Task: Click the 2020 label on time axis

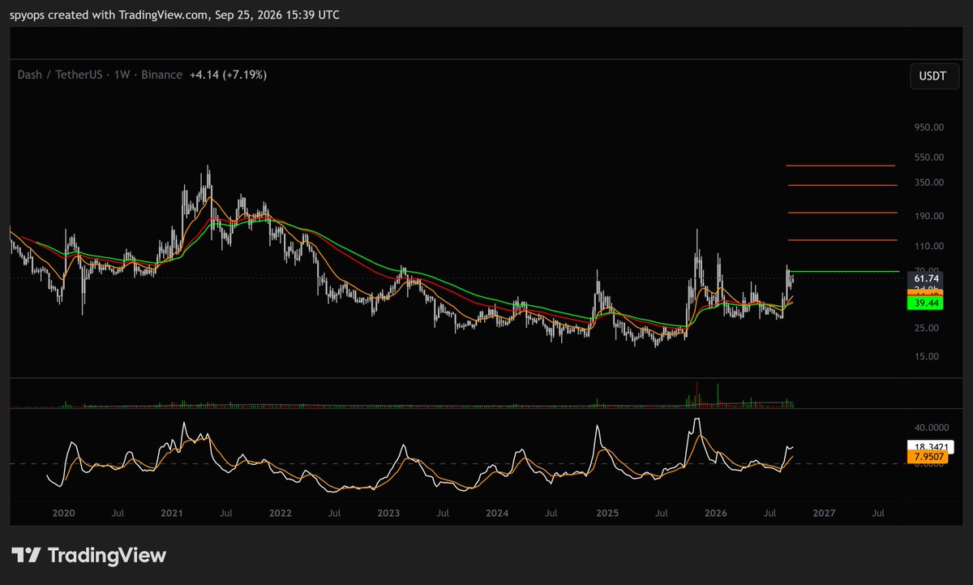Action: click(63, 514)
